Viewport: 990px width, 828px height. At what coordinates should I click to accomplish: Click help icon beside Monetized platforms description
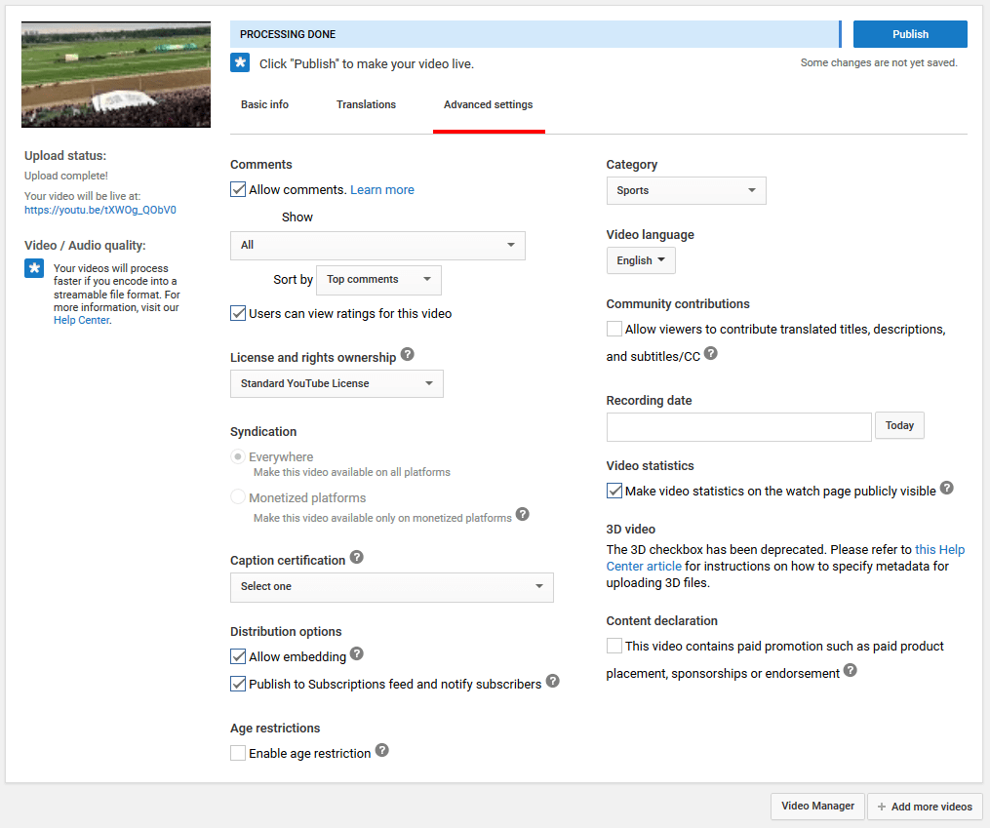pyautogui.click(x=523, y=514)
